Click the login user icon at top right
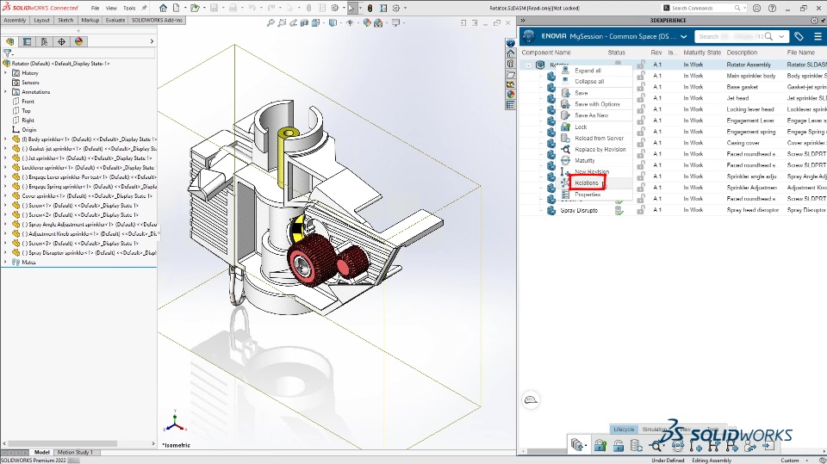827x464 pixels. tap(757, 8)
